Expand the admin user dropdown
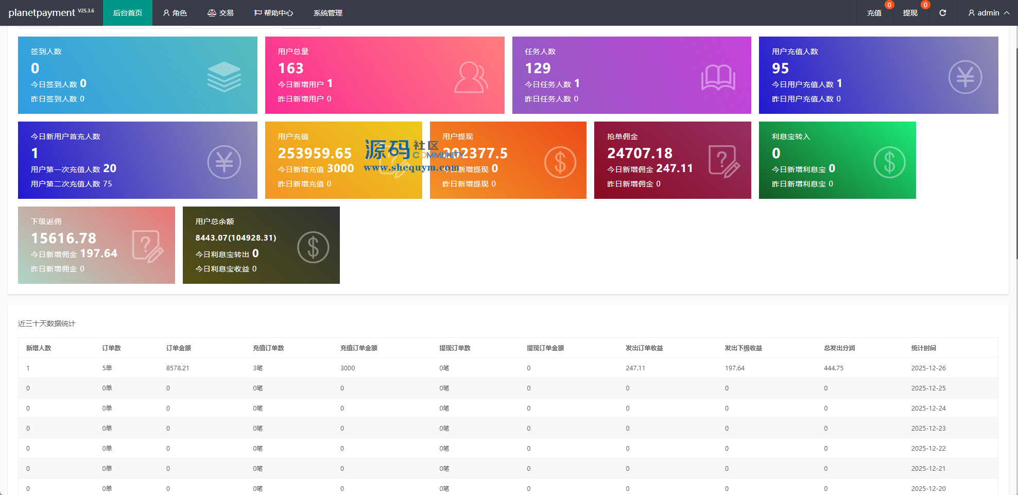This screenshot has height=495, width=1018. [x=989, y=13]
